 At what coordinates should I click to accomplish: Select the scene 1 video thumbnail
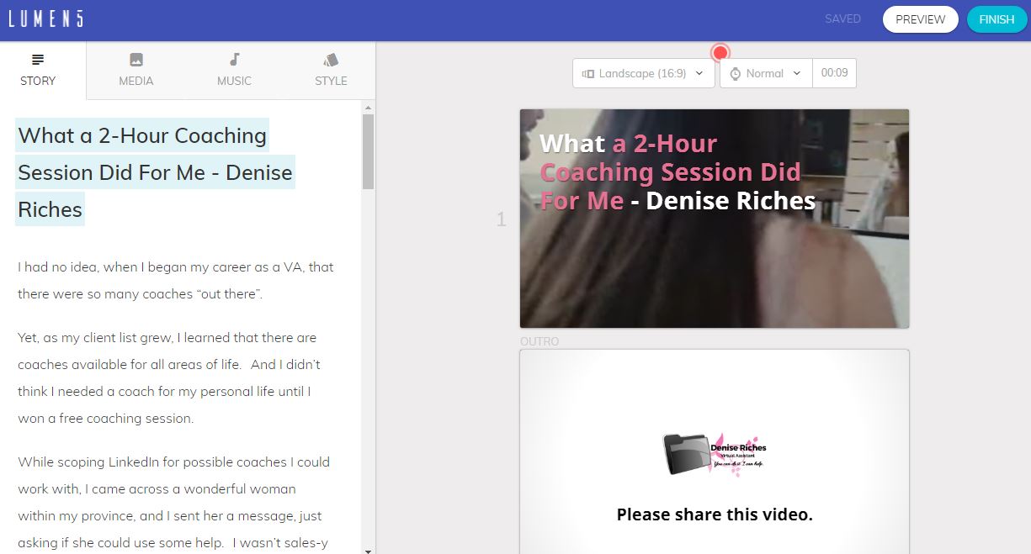click(714, 219)
